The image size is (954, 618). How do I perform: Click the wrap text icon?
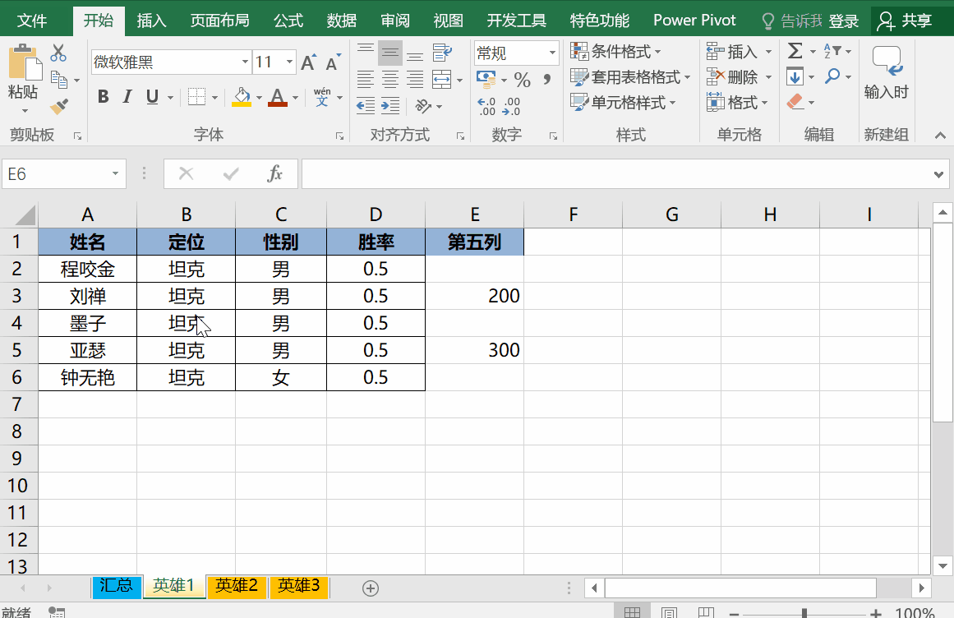(442, 53)
